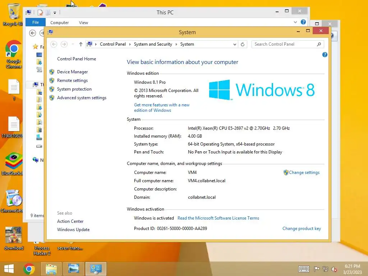Maximize the System window
The image size is (368, 276).
point(308,31)
